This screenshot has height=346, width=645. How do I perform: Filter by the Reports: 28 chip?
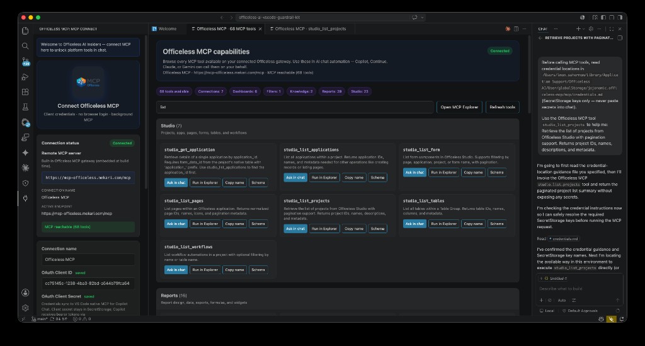332,91
